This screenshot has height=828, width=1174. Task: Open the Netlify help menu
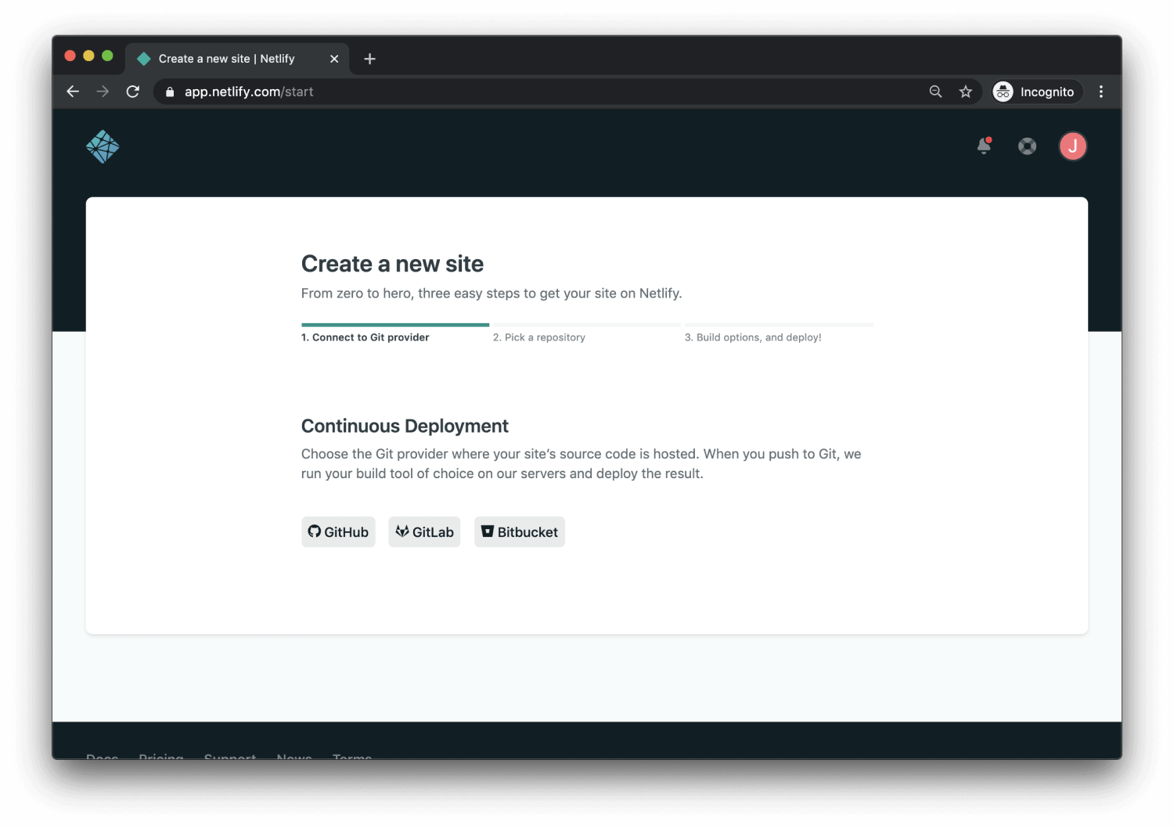[1027, 146]
